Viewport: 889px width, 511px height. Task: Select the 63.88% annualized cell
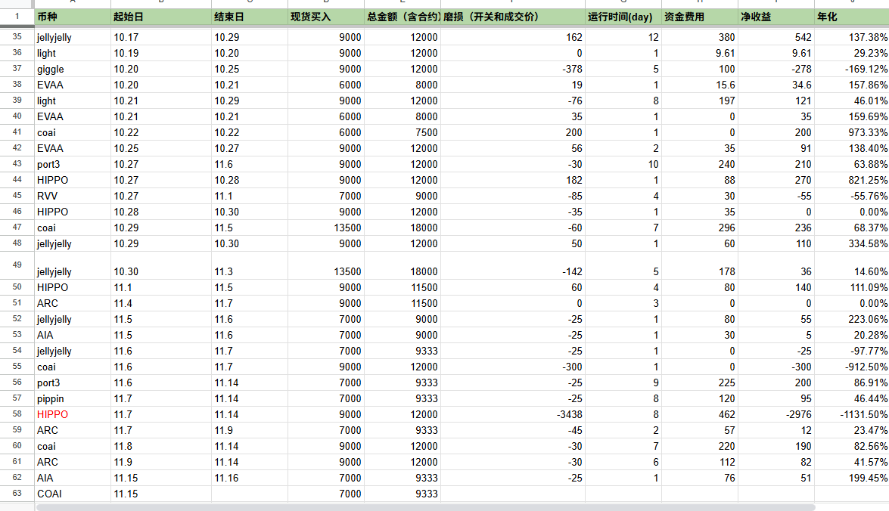(852, 164)
